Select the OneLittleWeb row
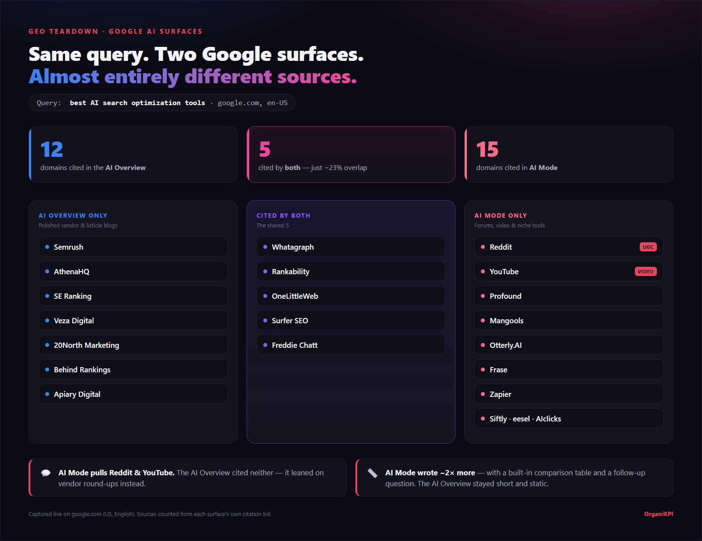This screenshot has height=541, width=702. (x=351, y=296)
